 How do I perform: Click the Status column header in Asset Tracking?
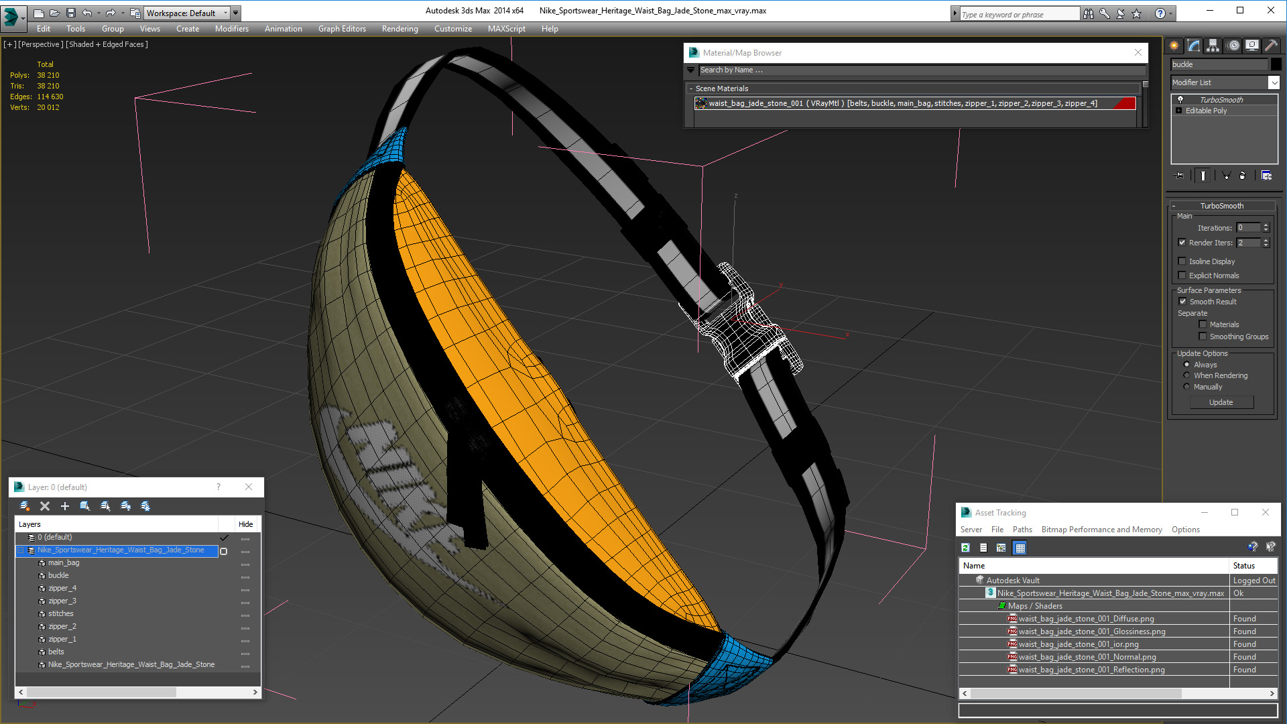1253,566
